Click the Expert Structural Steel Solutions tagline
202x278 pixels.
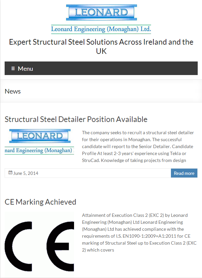coord(101,47)
